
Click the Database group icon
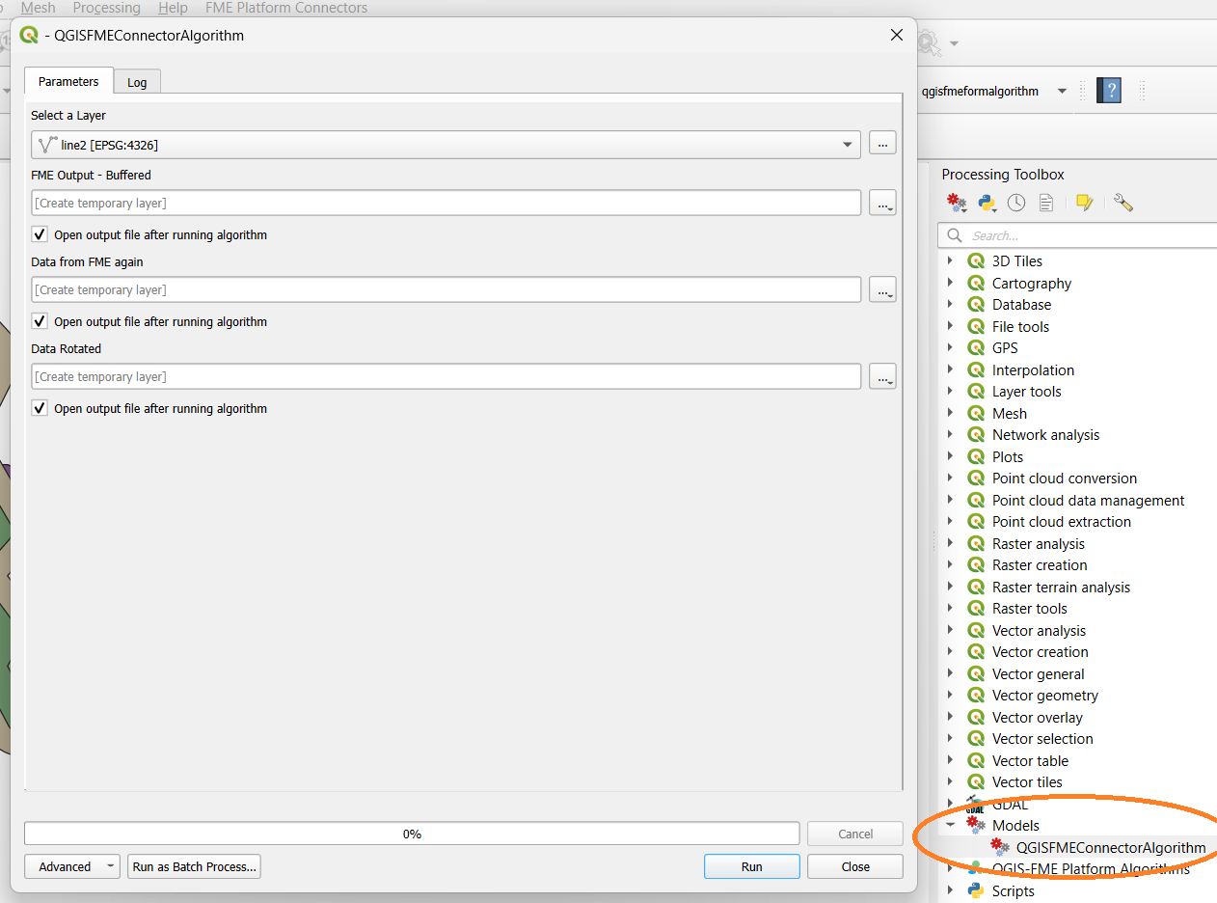tap(976, 305)
